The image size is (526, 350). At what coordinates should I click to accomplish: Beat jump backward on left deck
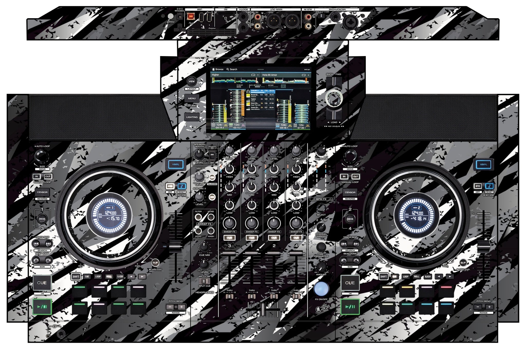pos(36,260)
